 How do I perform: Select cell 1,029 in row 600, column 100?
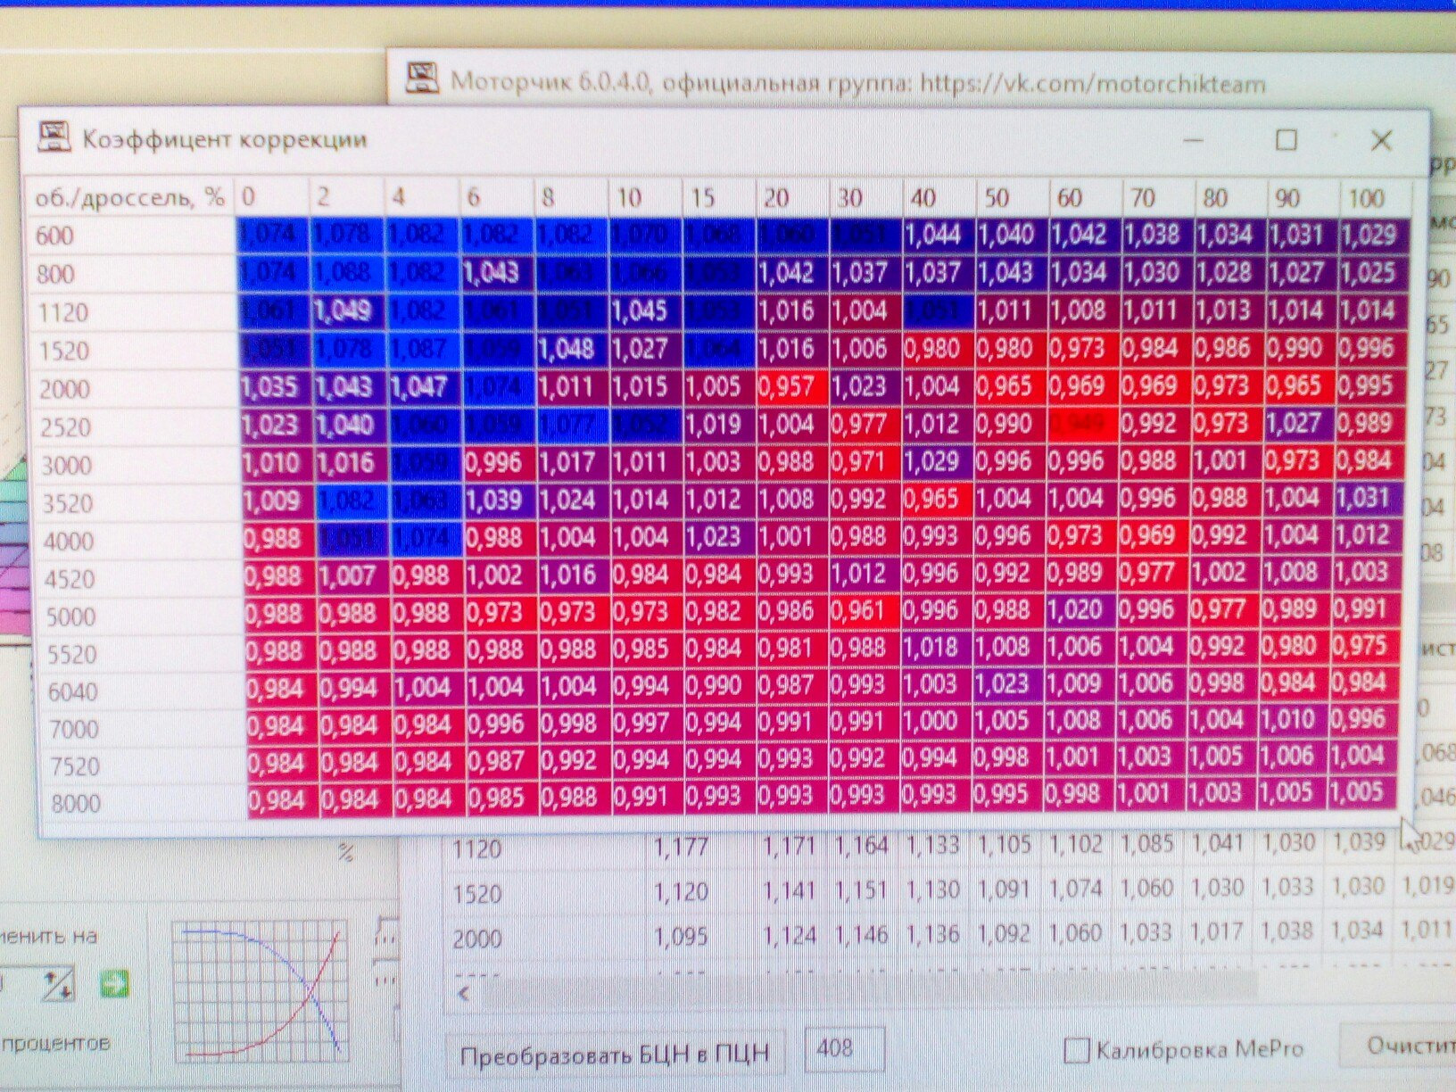[1375, 236]
